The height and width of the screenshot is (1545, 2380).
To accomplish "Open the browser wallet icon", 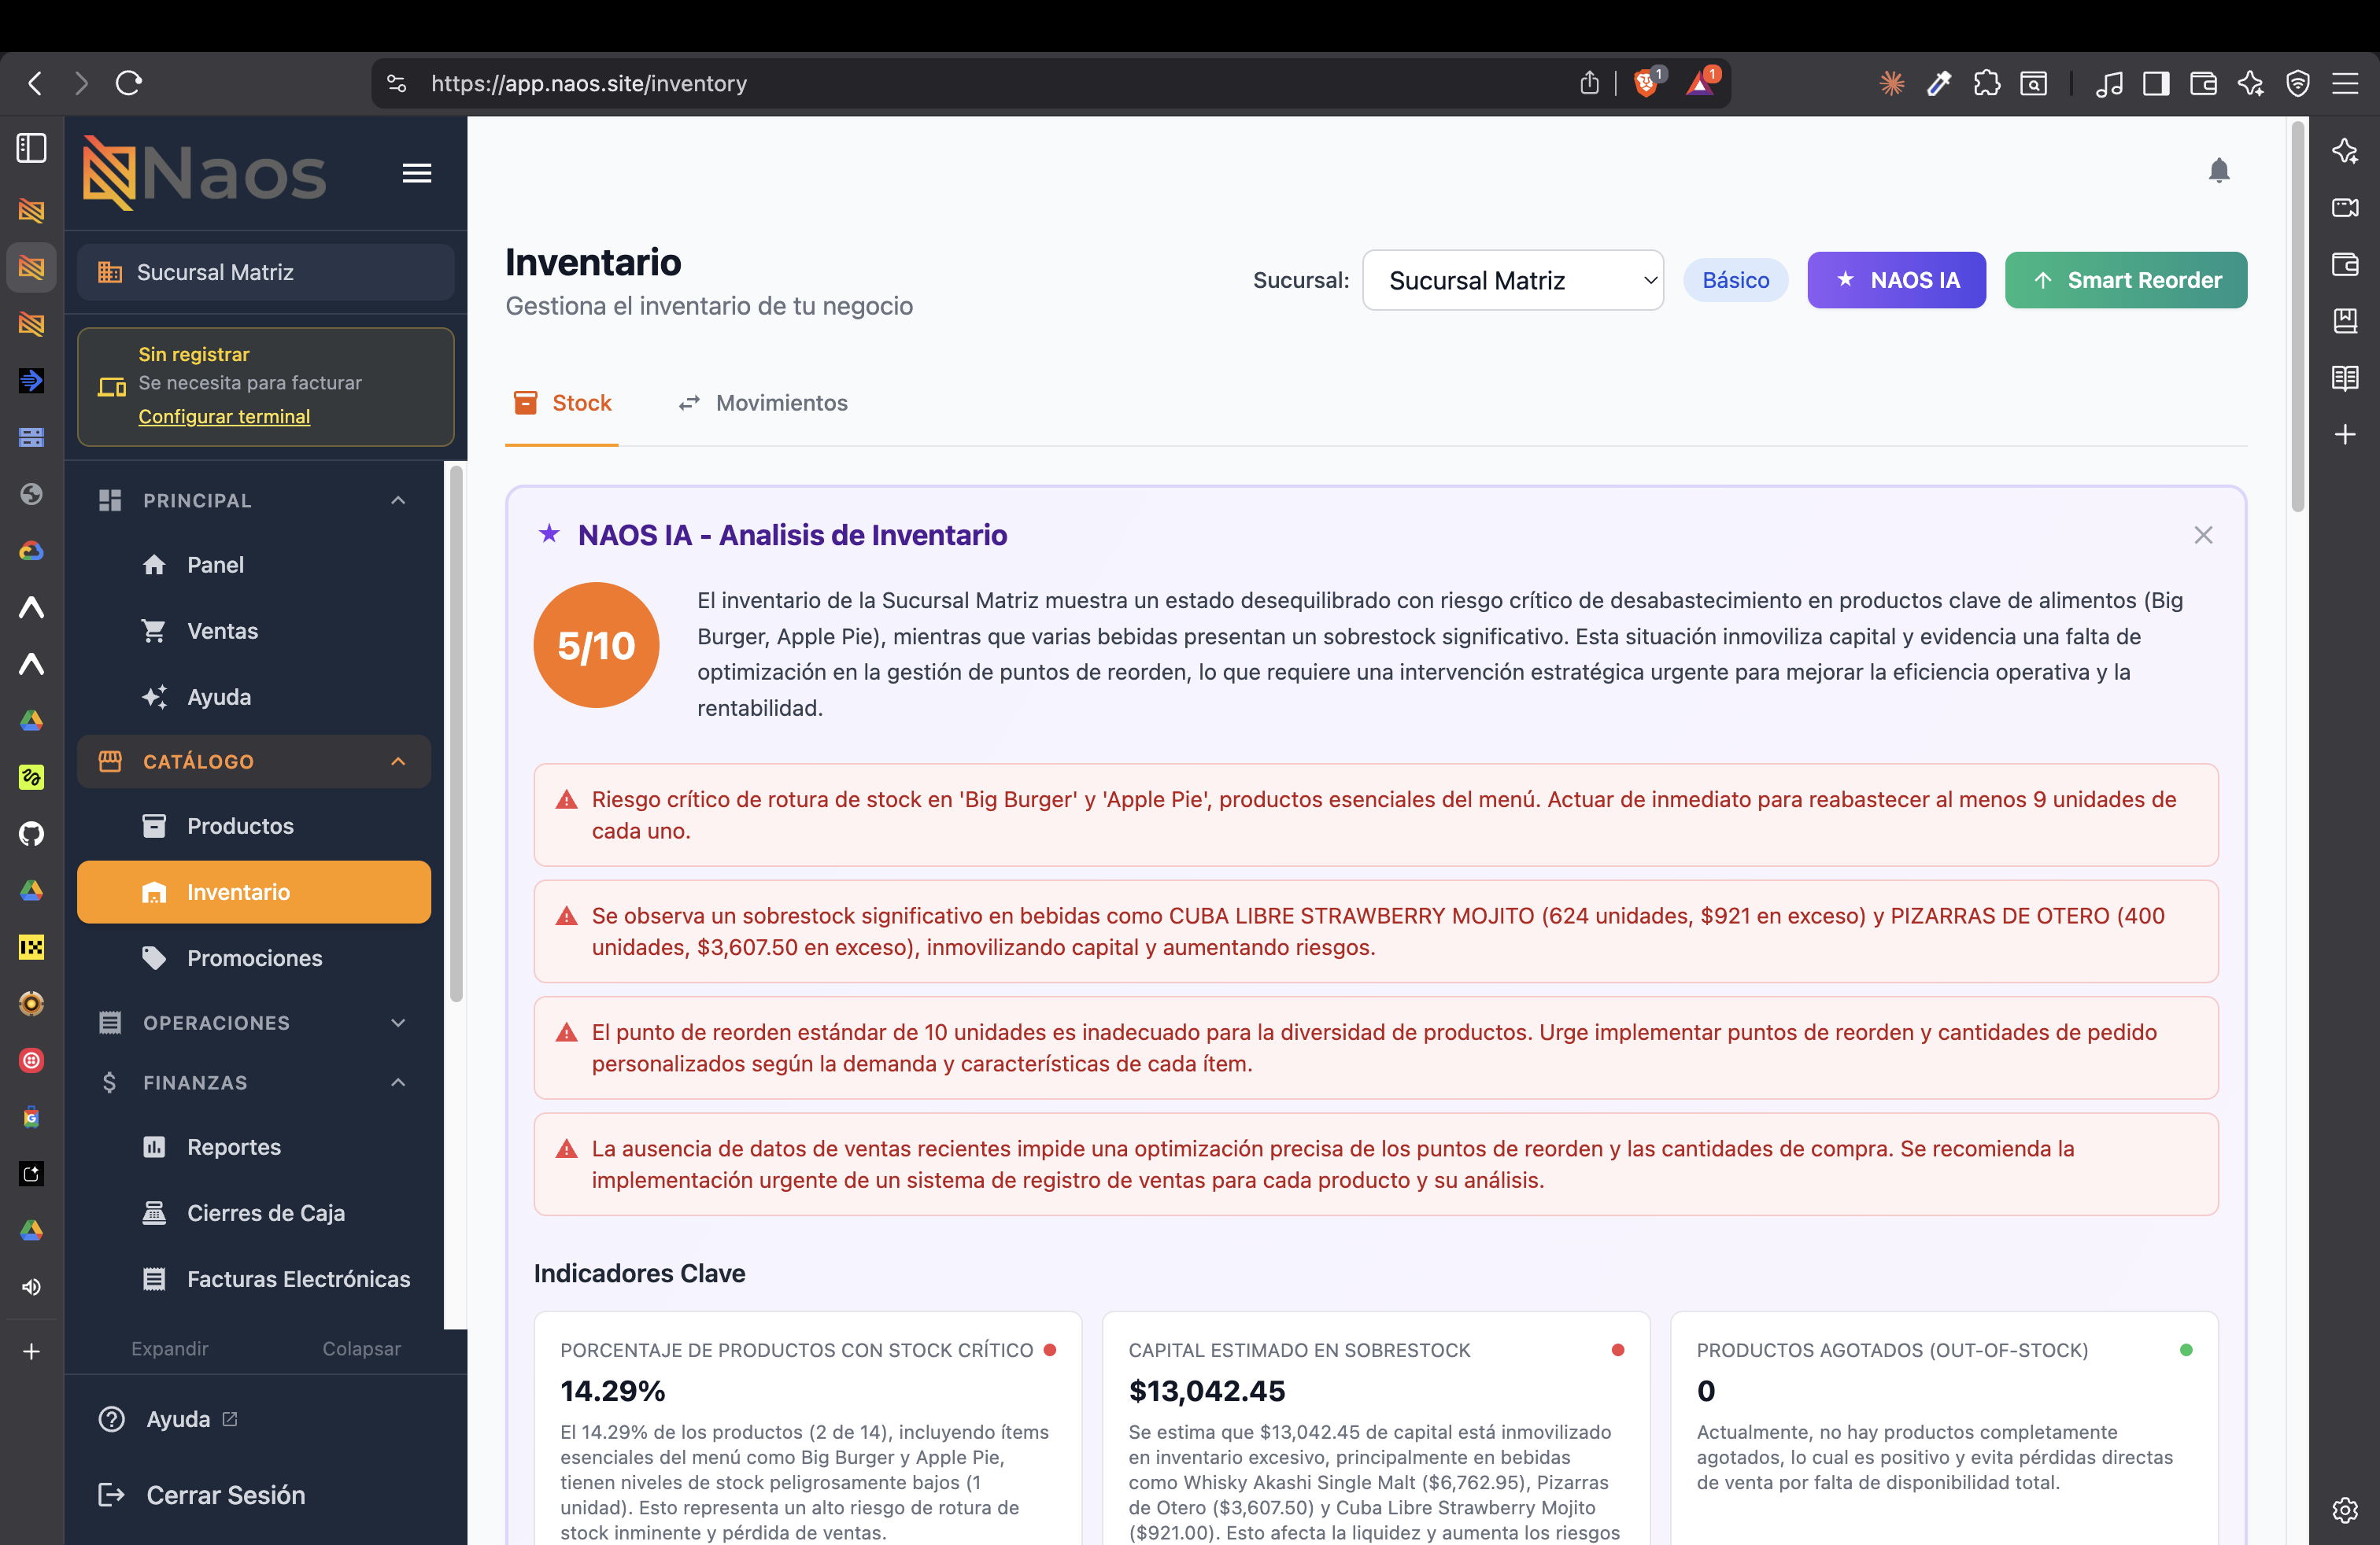I will pos(2203,83).
